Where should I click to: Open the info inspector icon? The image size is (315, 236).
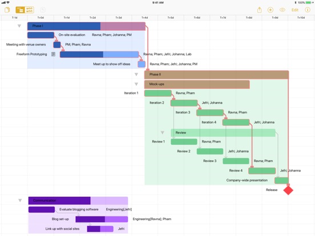click(308, 10)
